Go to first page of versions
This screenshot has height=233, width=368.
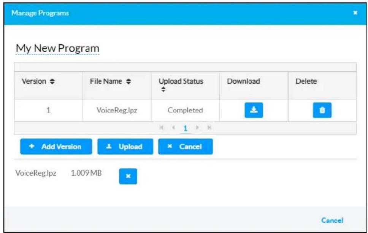pyautogui.click(x=161, y=128)
